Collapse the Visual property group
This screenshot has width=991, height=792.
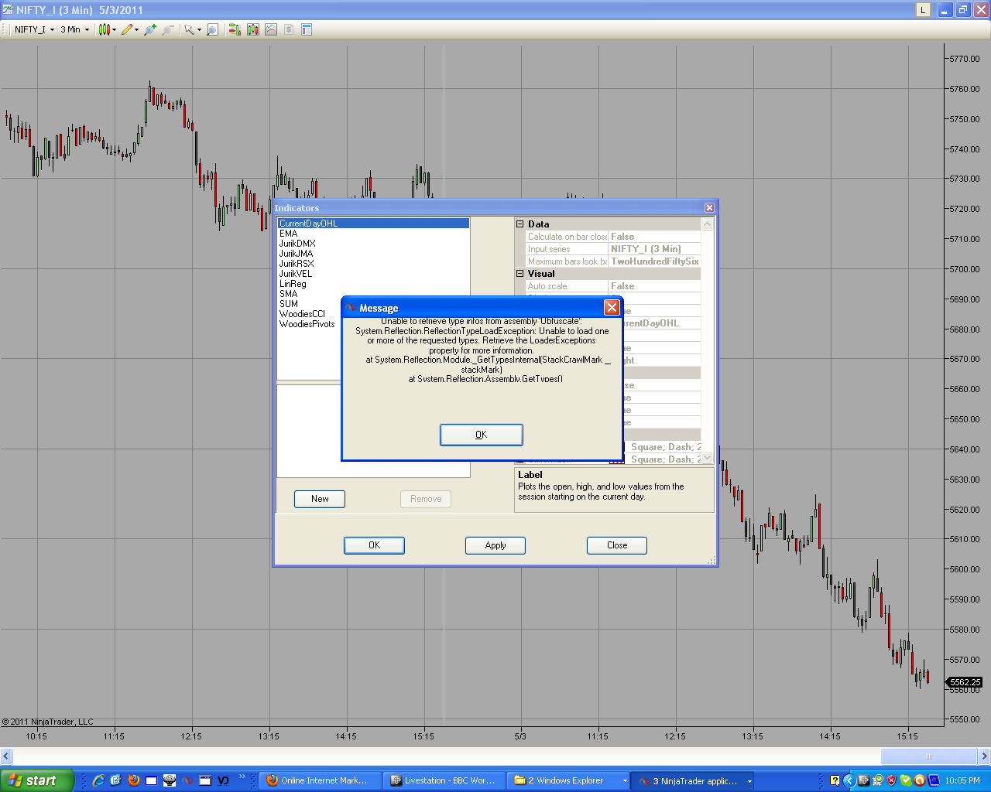pyautogui.click(x=520, y=274)
